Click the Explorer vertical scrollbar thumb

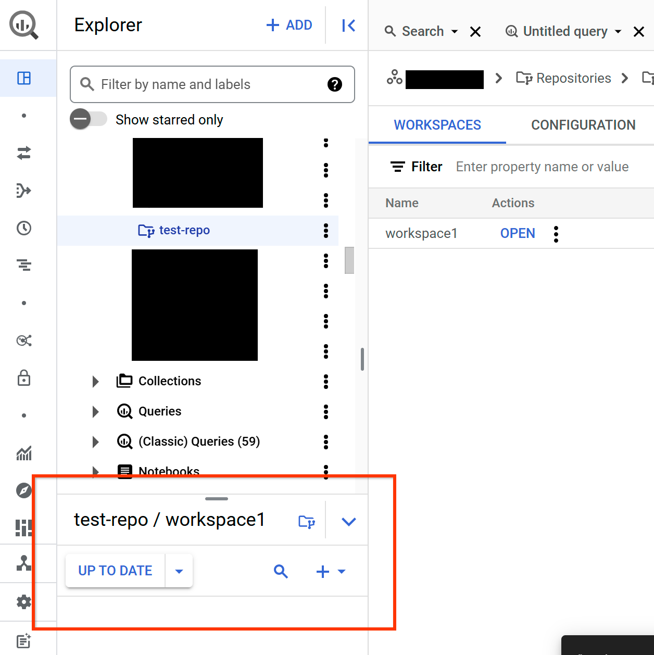coord(349,260)
